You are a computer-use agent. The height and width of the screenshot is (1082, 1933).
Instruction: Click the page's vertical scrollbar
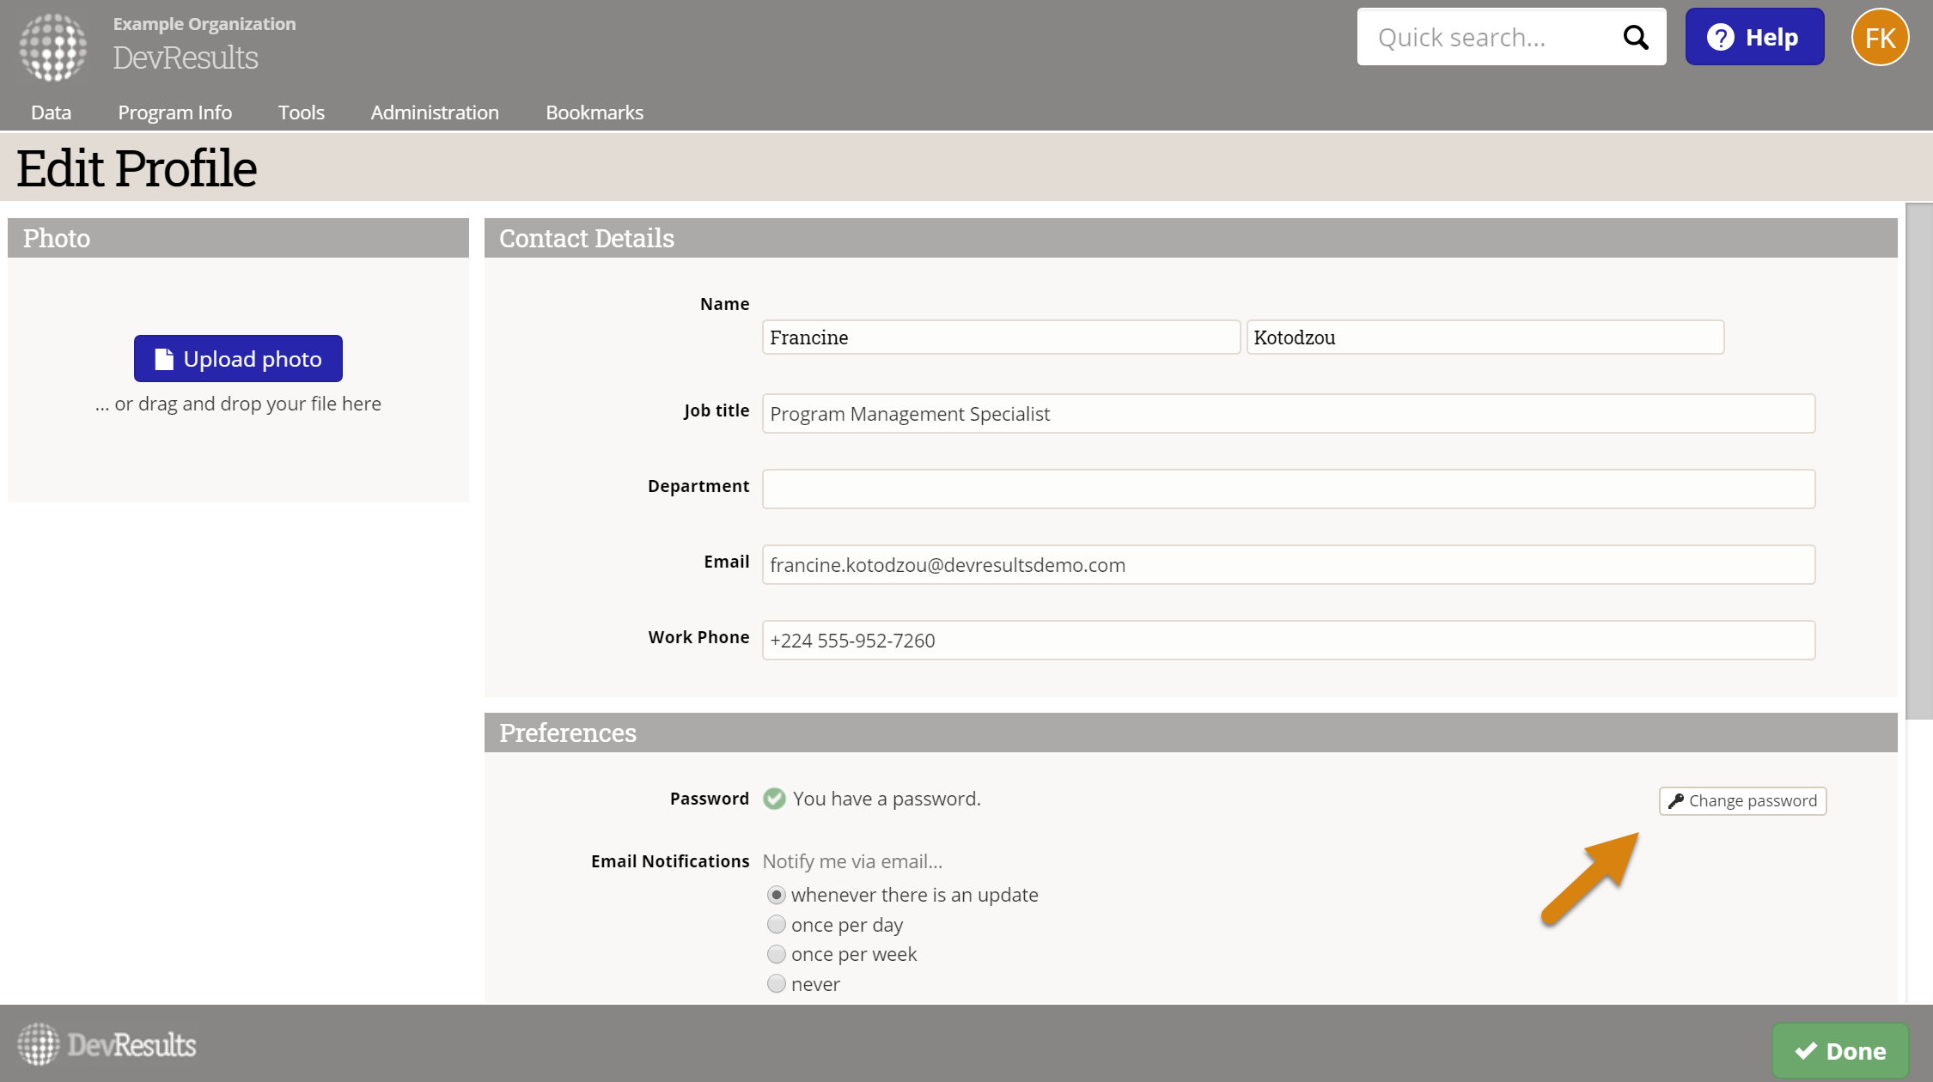1918,464
